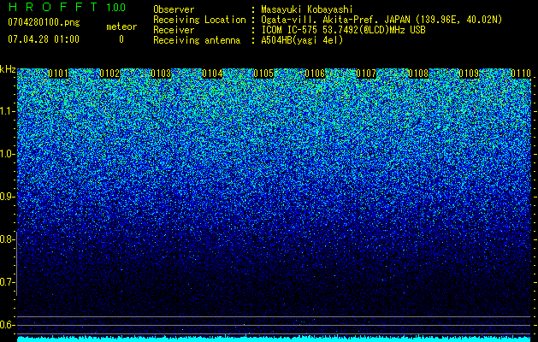Click the 0102 time marker
The image size is (538, 342).
coord(109,74)
